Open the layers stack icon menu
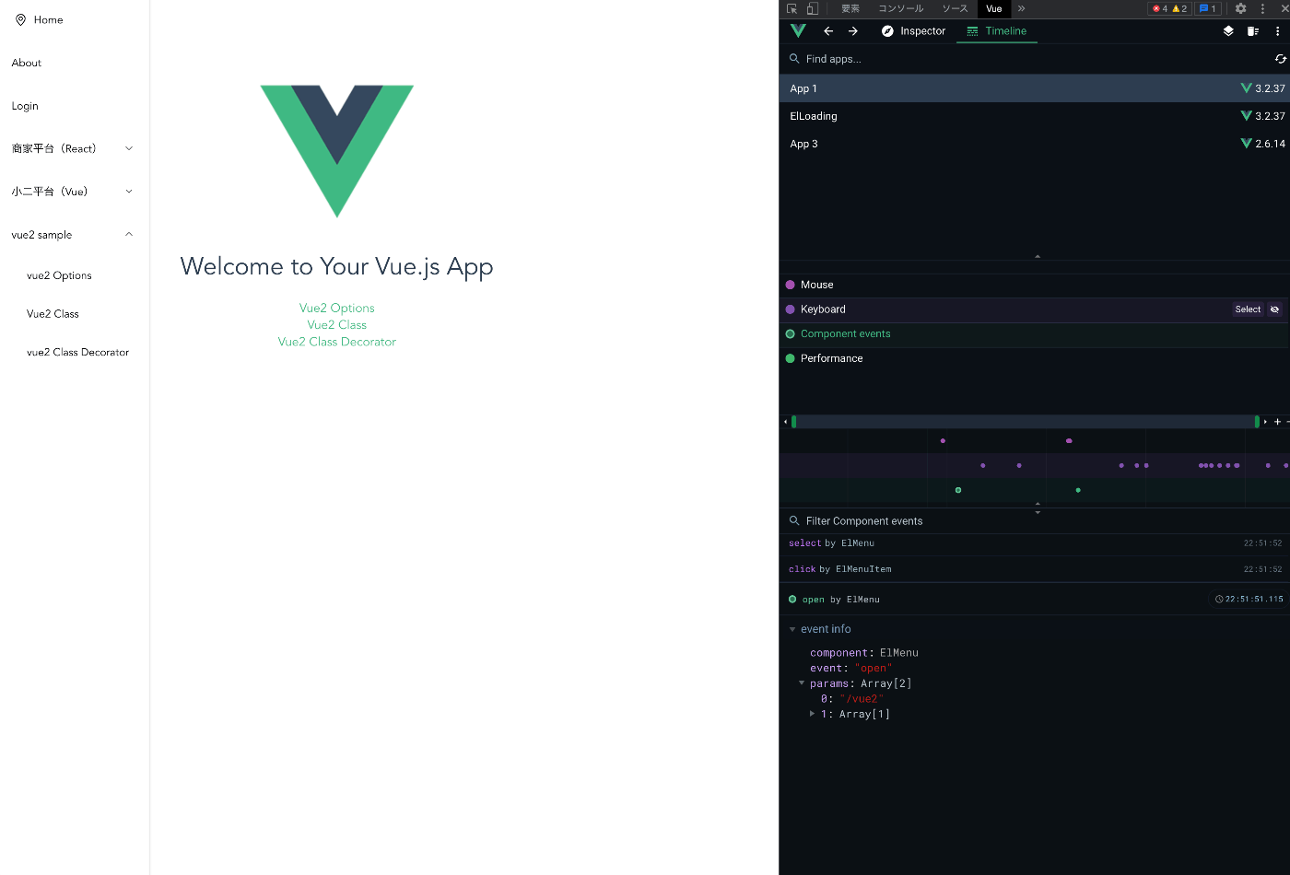Image resolution: width=1290 pixels, height=875 pixels. point(1228,30)
